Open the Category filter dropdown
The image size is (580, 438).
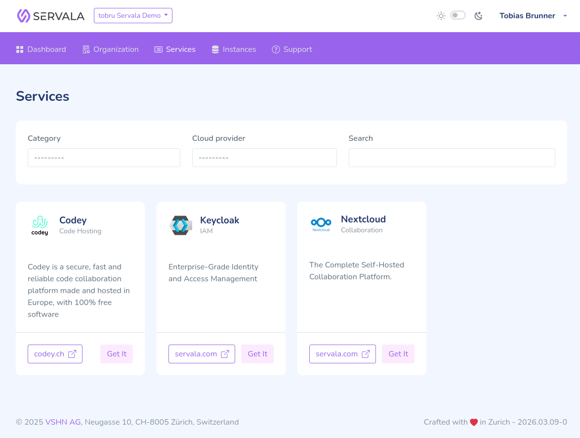(x=104, y=158)
